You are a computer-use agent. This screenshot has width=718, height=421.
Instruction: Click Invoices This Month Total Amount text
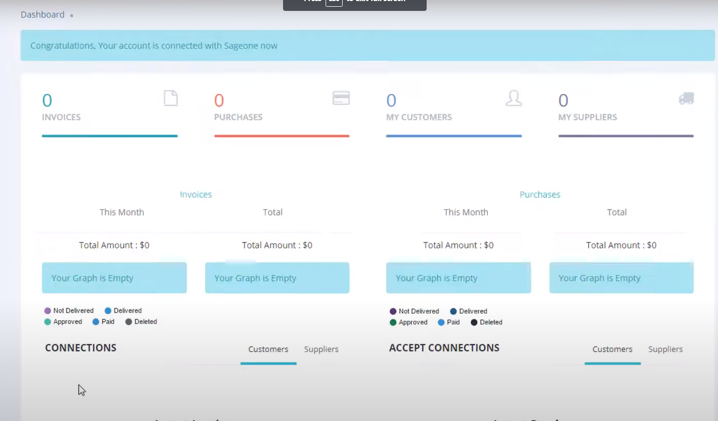point(114,245)
